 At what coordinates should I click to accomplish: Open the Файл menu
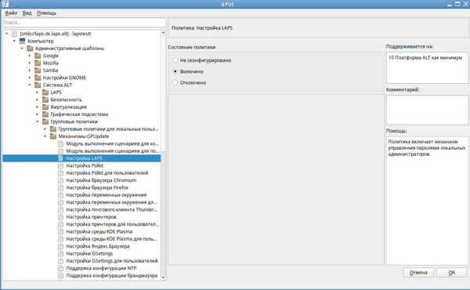coord(11,13)
